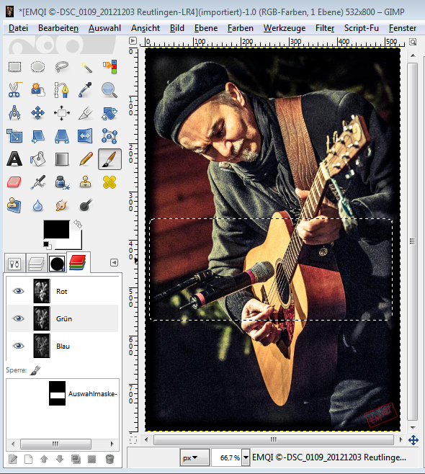Image resolution: width=425 pixels, height=474 pixels.
Task: Click the zoom percentage field 66,7 %
Action: pyautogui.click(x=227, y=457)
